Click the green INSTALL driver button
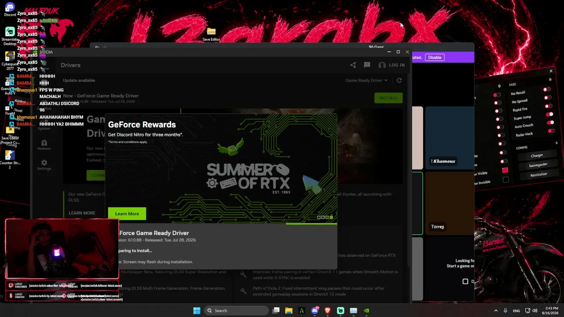 point(388,98)
